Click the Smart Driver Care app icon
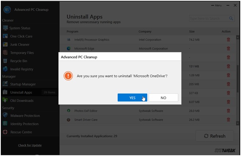The image size is (241, 156). [68, 120]
